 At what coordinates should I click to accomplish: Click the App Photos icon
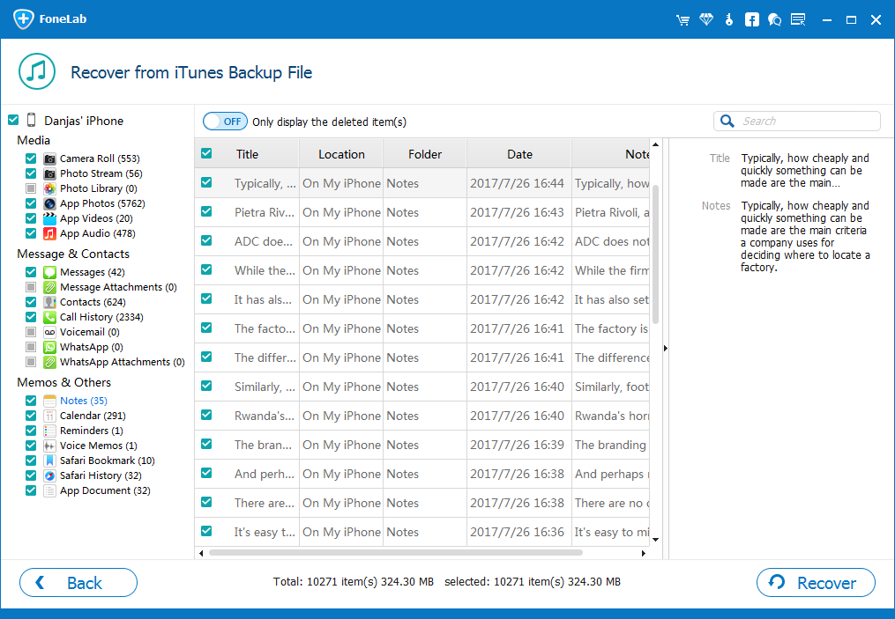coord(49,203)
